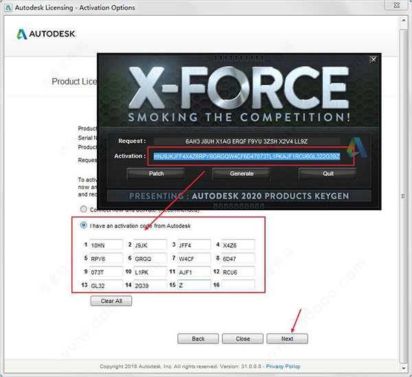The width and height of the screenshot is (412, 377).
Task: Click the Autodesk emblem in the keygen
Action: 357,147
